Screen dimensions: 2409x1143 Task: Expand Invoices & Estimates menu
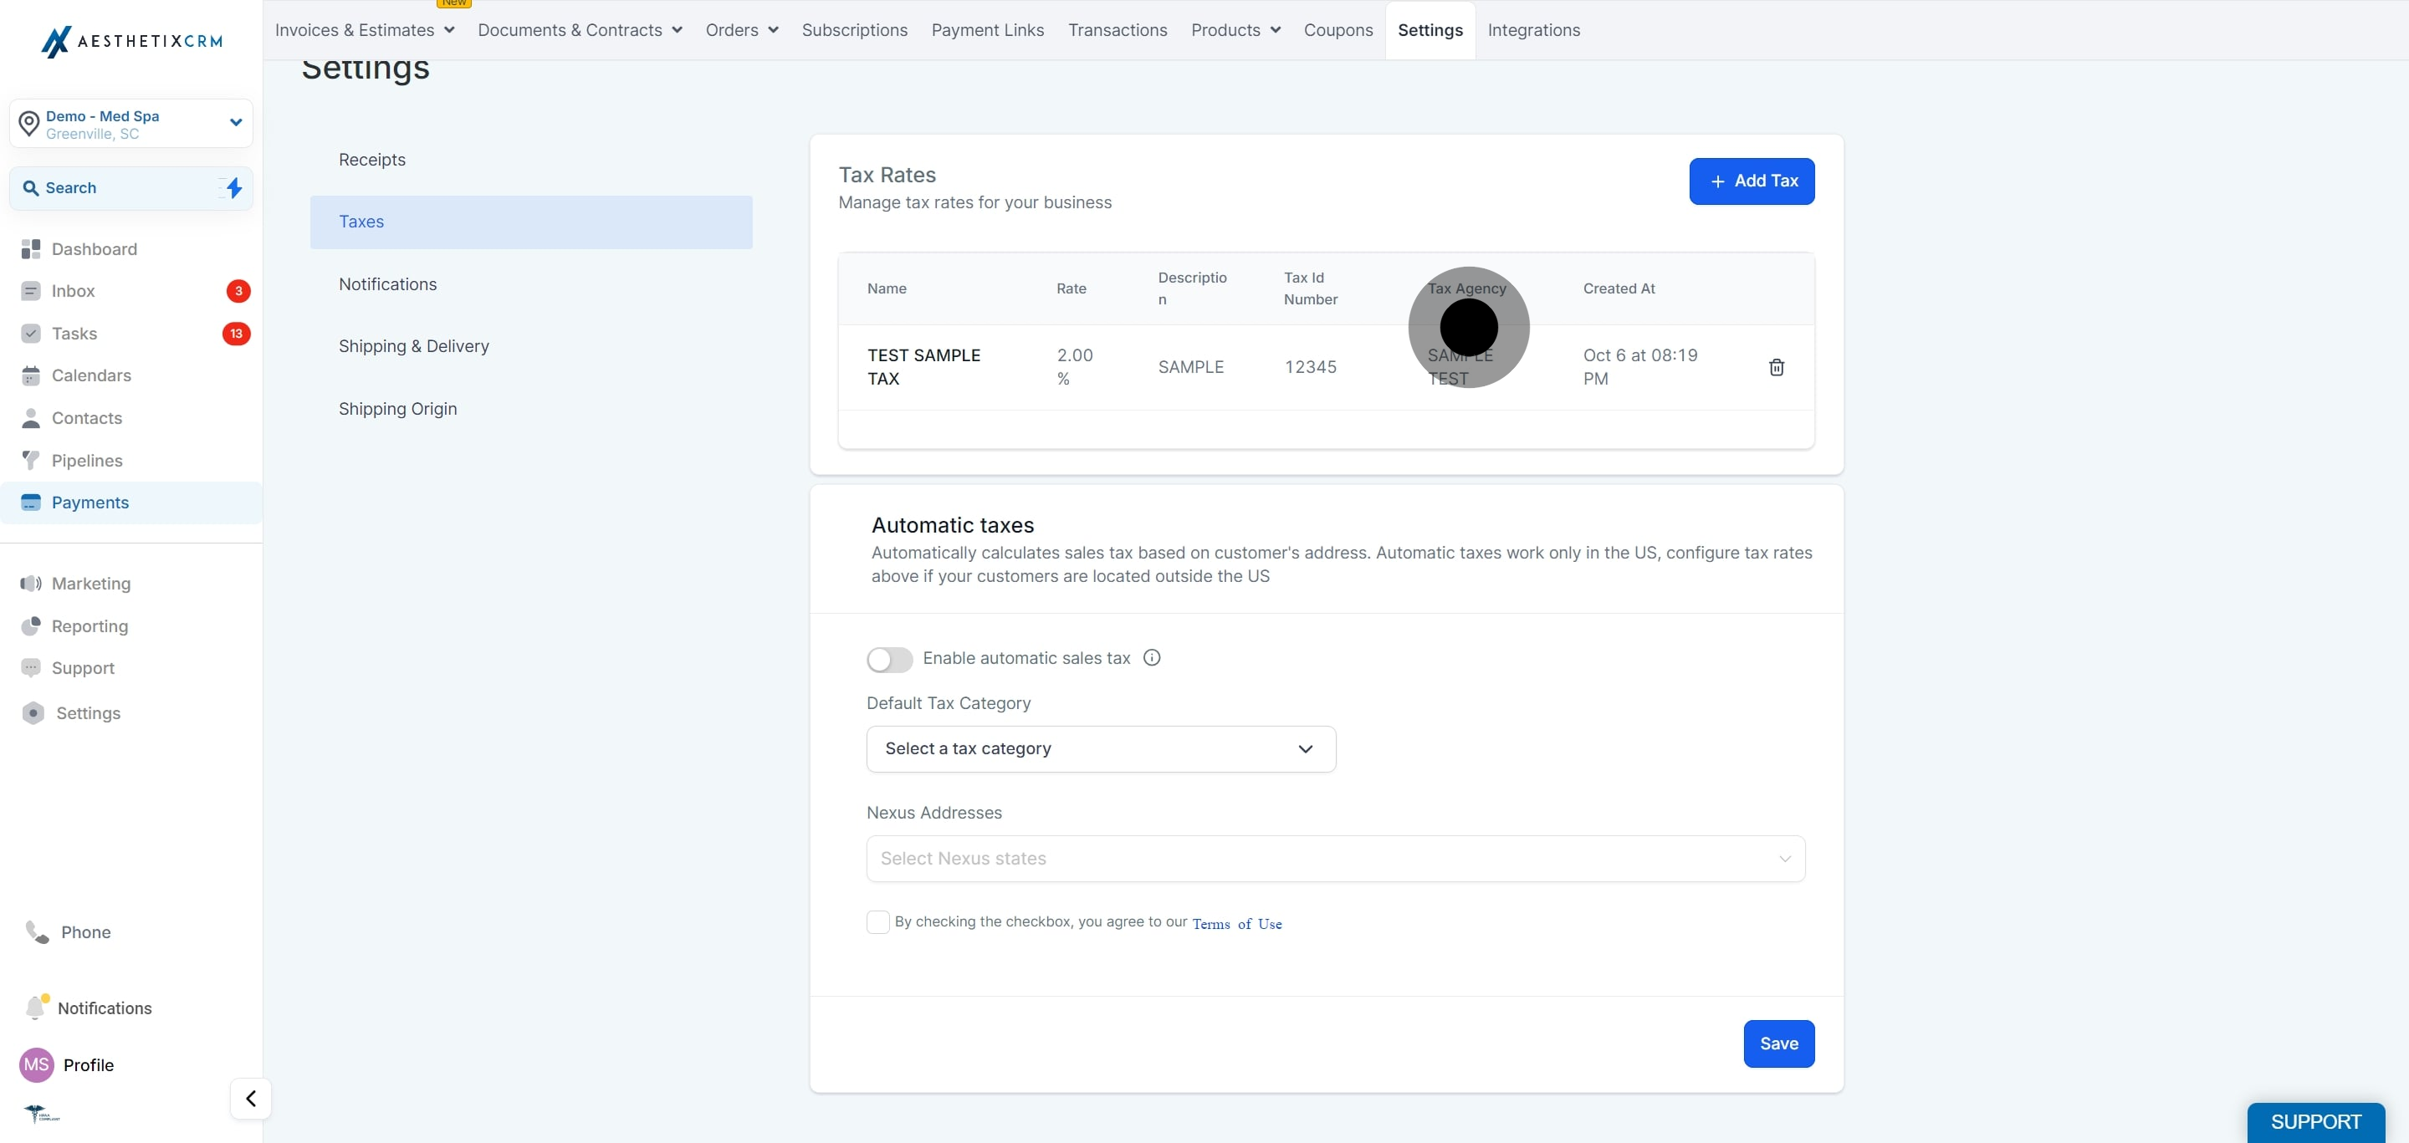point(365,30)
